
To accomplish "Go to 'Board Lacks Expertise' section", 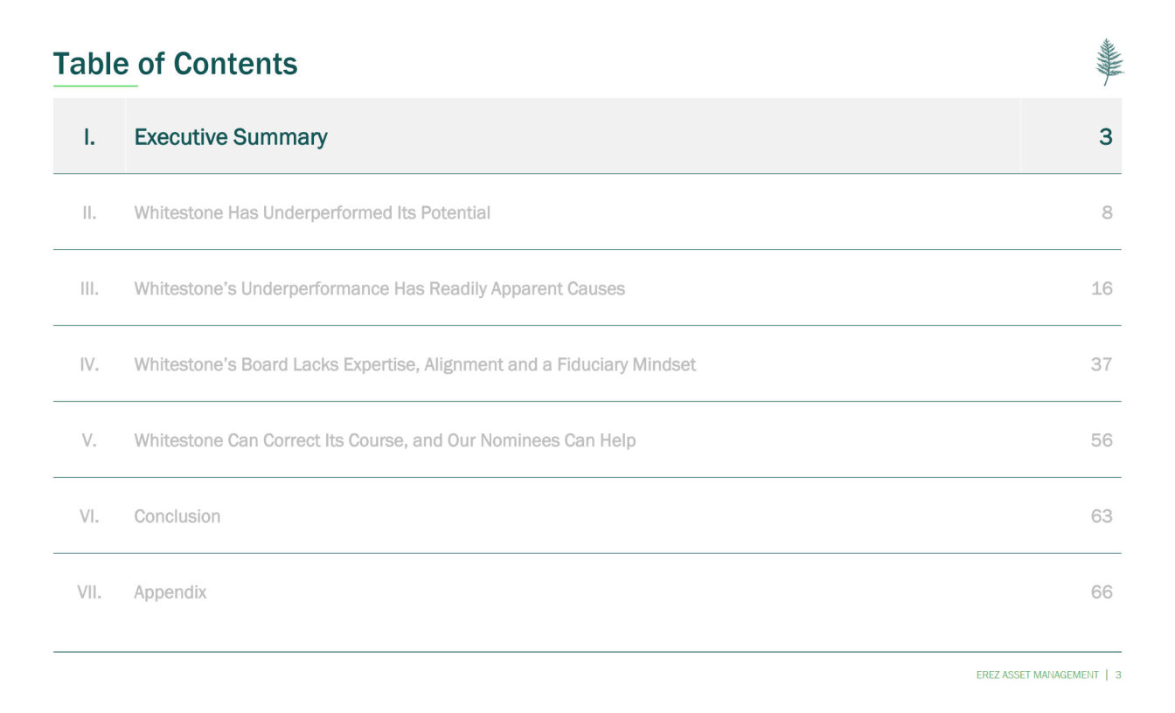I will click(x=415, y=364).
